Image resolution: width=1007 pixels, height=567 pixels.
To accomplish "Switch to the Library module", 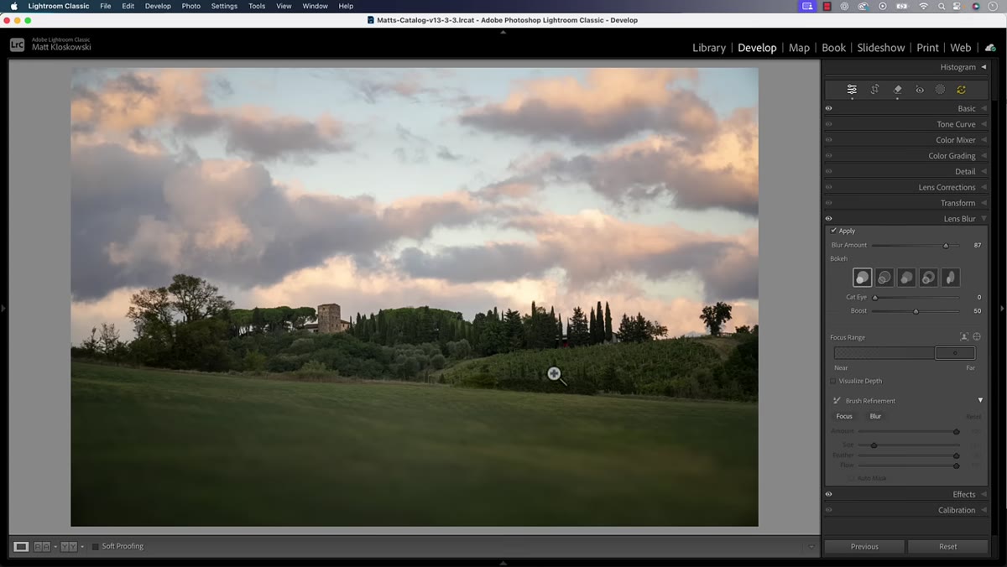I will [709, 48].
